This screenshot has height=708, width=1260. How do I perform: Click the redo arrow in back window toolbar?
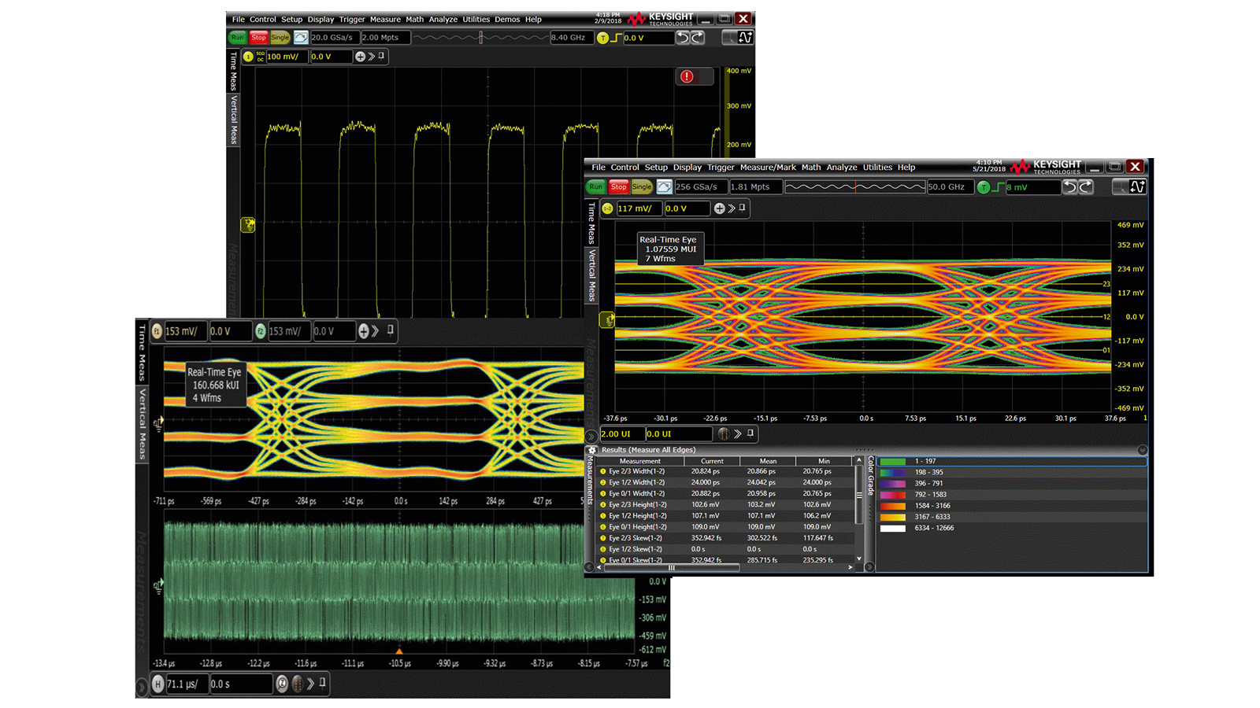tap(697, 37)
